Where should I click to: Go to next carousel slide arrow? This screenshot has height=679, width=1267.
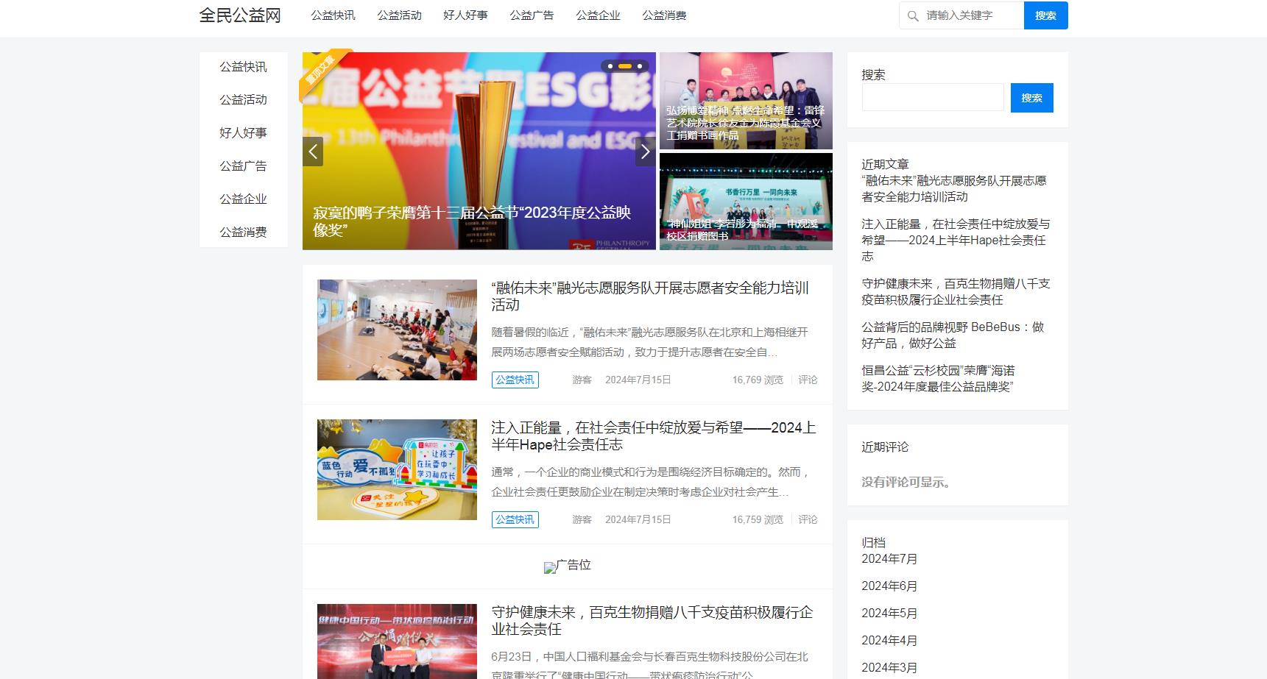(x=645, y=152)
